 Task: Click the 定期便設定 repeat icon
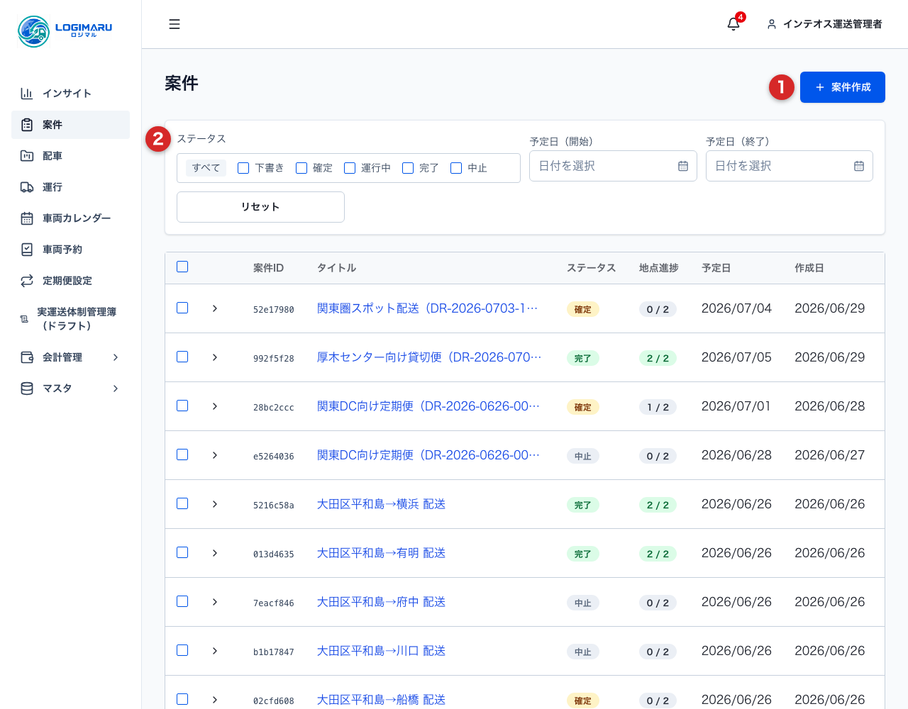click(27, 281)
